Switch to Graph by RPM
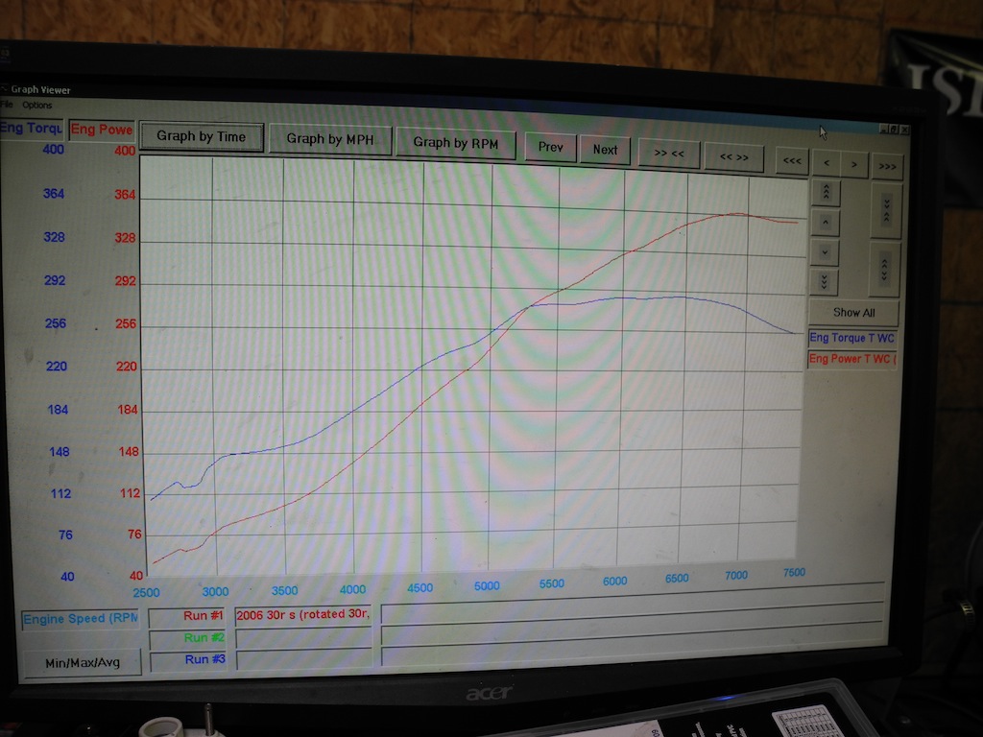This screenshot has width=983, height=737. [x=455, y=143]
